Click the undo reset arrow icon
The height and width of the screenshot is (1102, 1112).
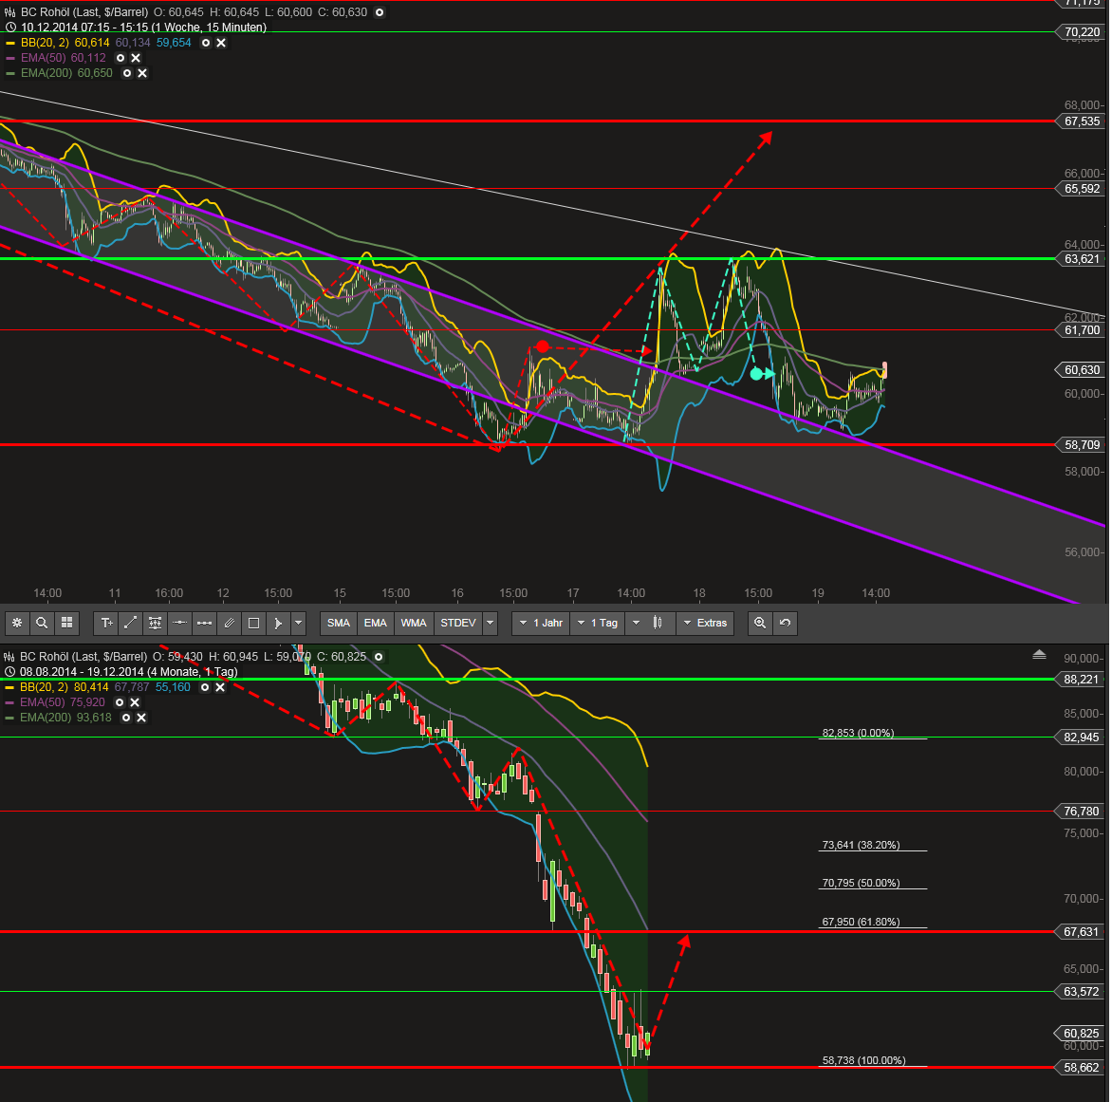point(785,623)
